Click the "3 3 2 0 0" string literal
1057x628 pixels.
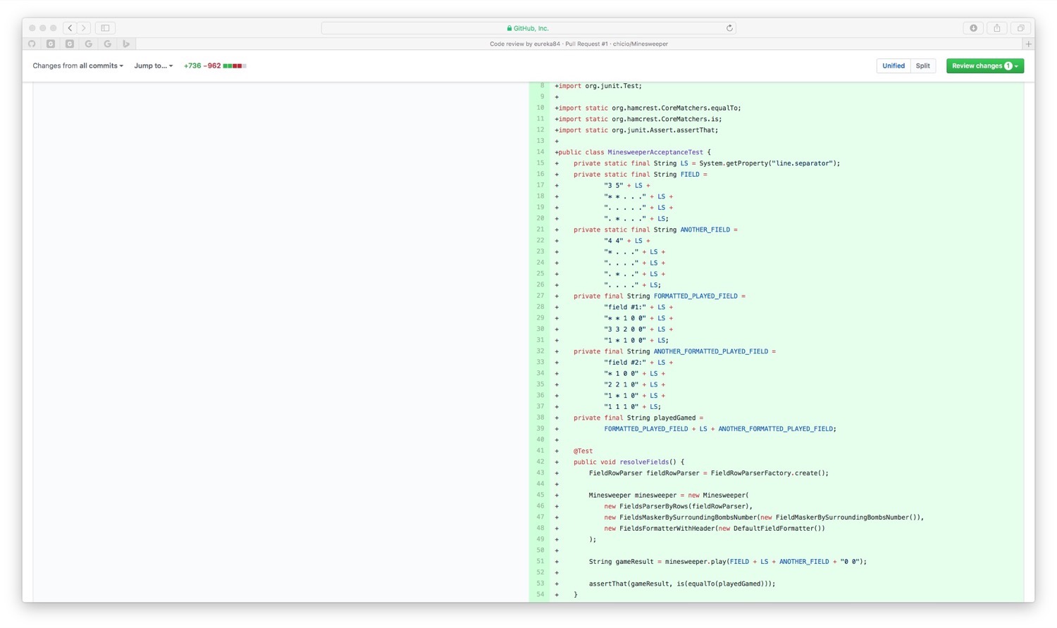625,329
